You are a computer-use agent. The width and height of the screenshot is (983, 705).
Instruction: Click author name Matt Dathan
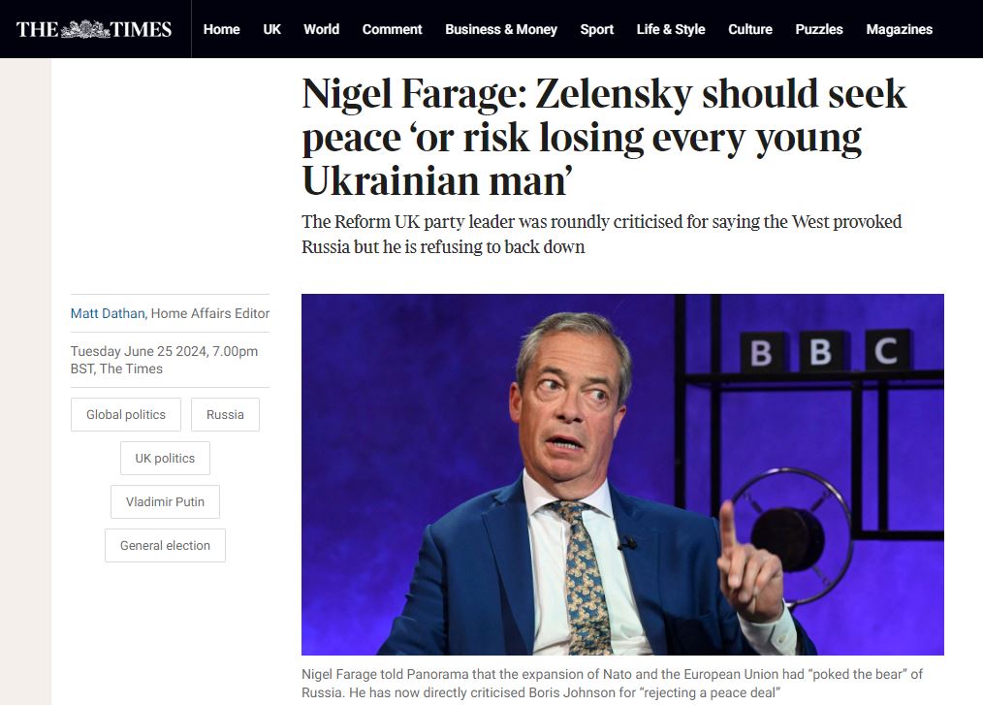pyautogui.click(x=108, y=313)
